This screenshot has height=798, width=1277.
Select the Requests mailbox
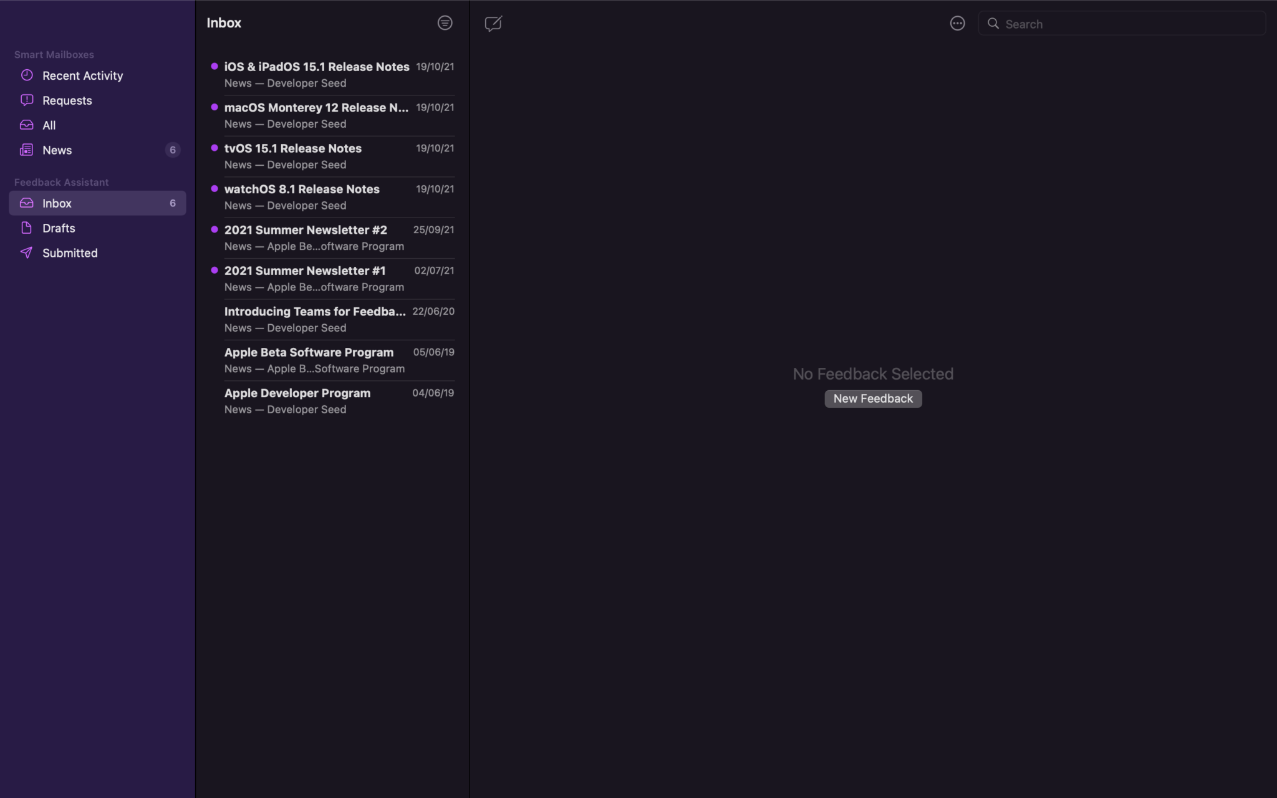(97, 100)
